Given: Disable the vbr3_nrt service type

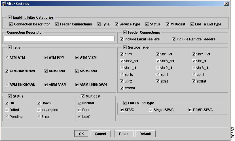Looking at the screenshot, I should [158, 61].
